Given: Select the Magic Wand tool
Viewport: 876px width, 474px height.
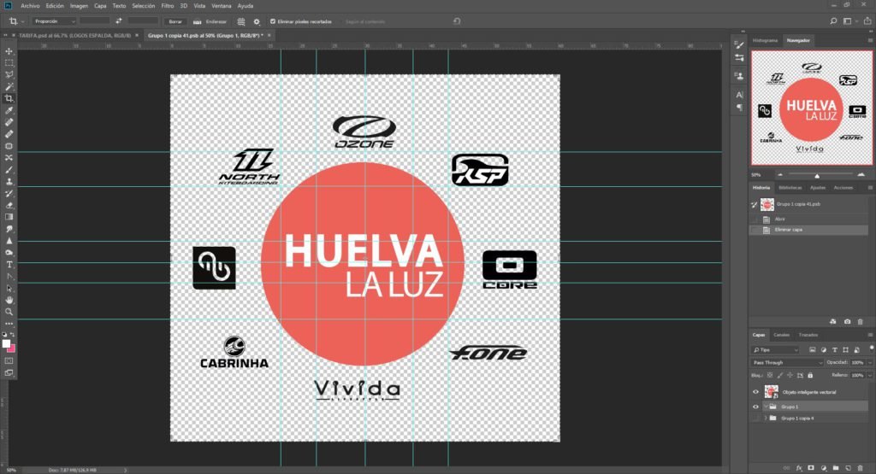Looking at the screenshot, I should 9,86.
